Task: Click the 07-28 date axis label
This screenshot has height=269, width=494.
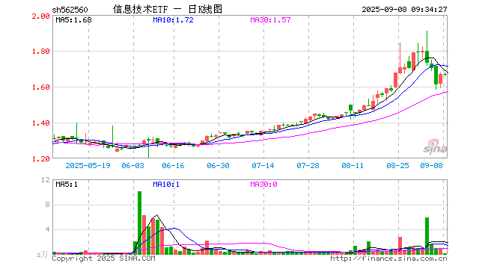Action: 308,165
